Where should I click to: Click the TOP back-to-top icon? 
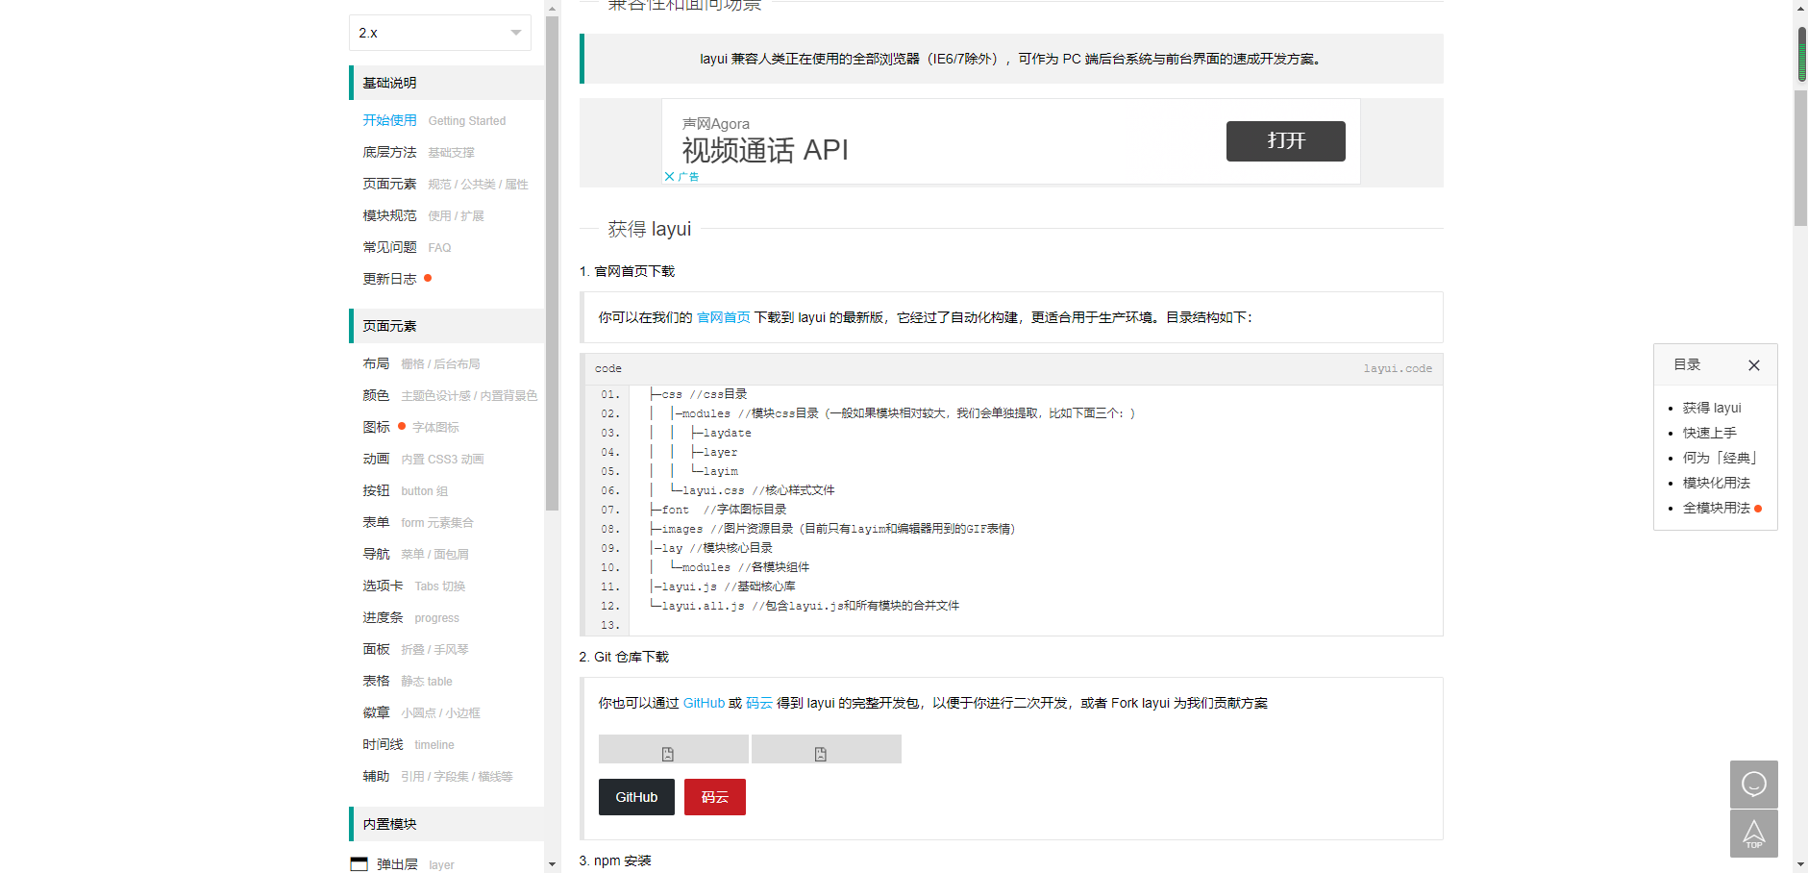1753,833
